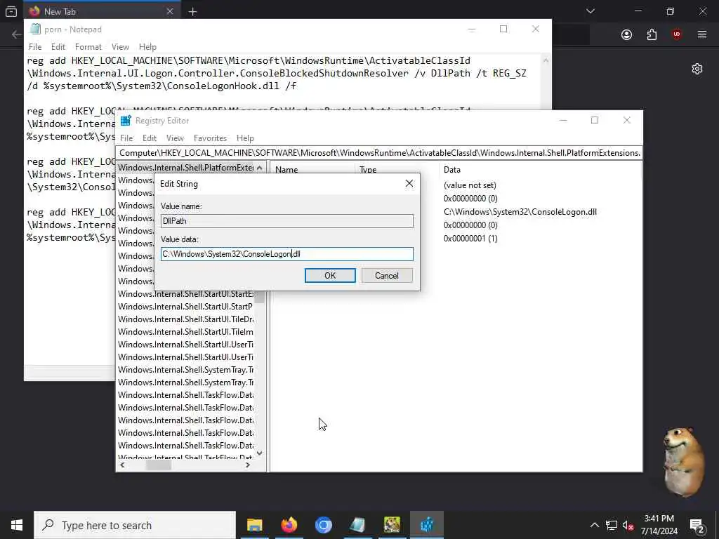The image size is (719, 539).
Task: Click the Registry Editor title bar icon
Action: (126, 121)
